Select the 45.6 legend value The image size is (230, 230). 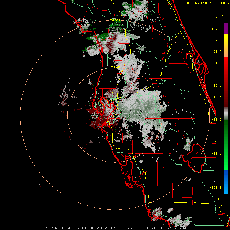point(217,74)
